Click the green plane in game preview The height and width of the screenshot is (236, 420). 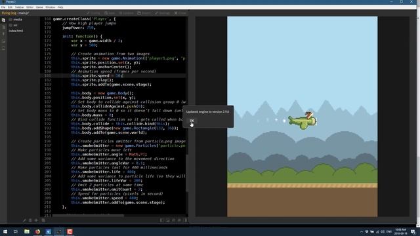click(x=303, y=121)
